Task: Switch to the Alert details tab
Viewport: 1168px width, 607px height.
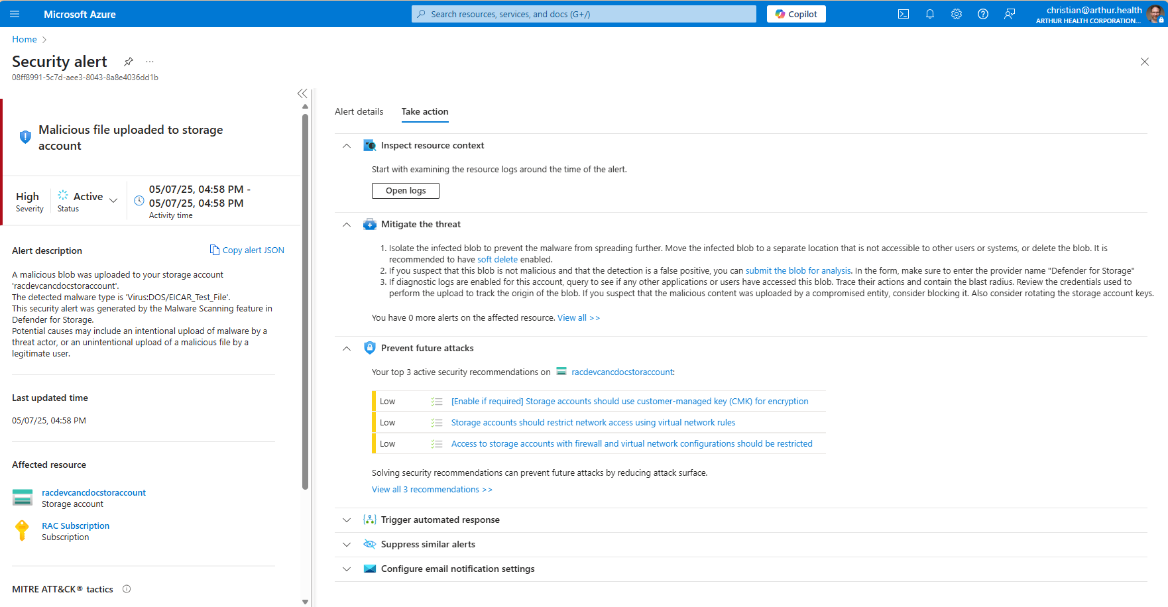Action: click(x=359, y=111)
